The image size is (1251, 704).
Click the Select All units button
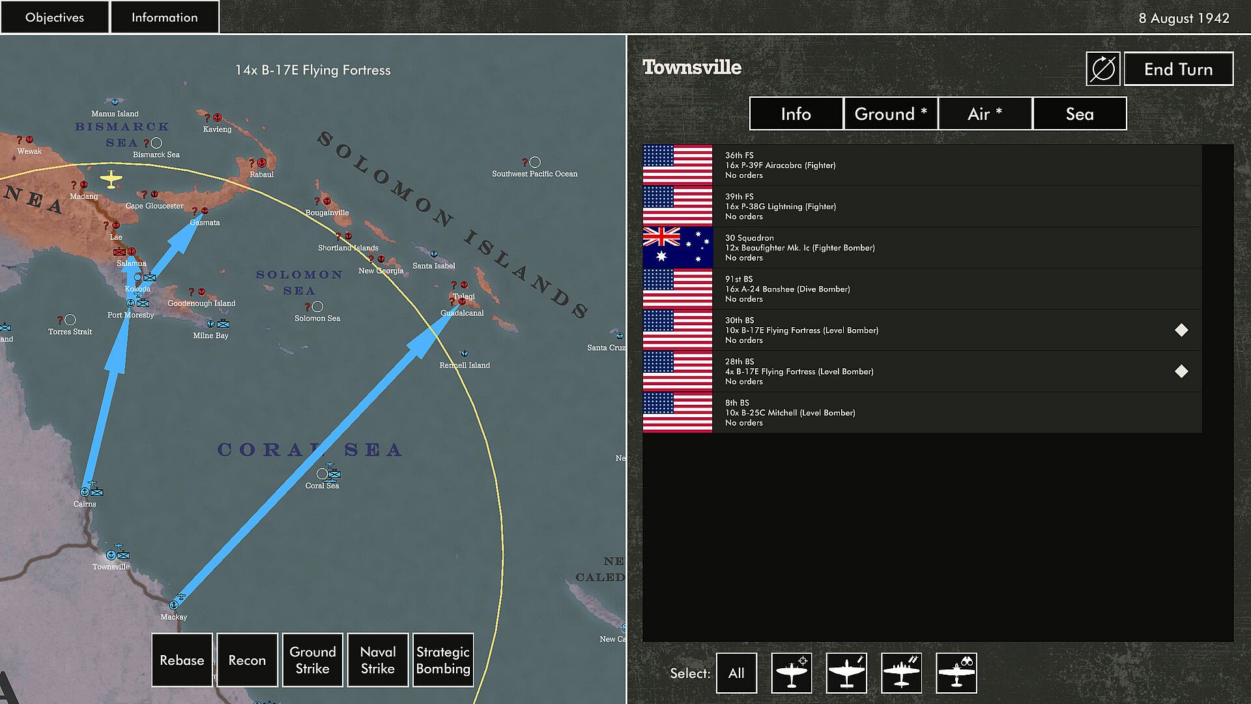736,673
